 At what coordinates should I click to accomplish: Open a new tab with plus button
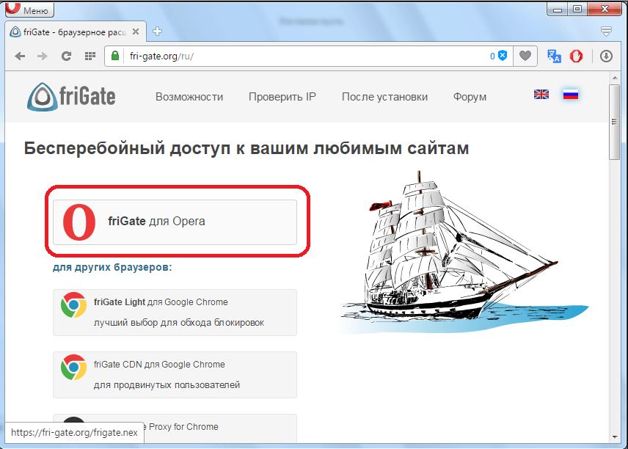[158, 32]
